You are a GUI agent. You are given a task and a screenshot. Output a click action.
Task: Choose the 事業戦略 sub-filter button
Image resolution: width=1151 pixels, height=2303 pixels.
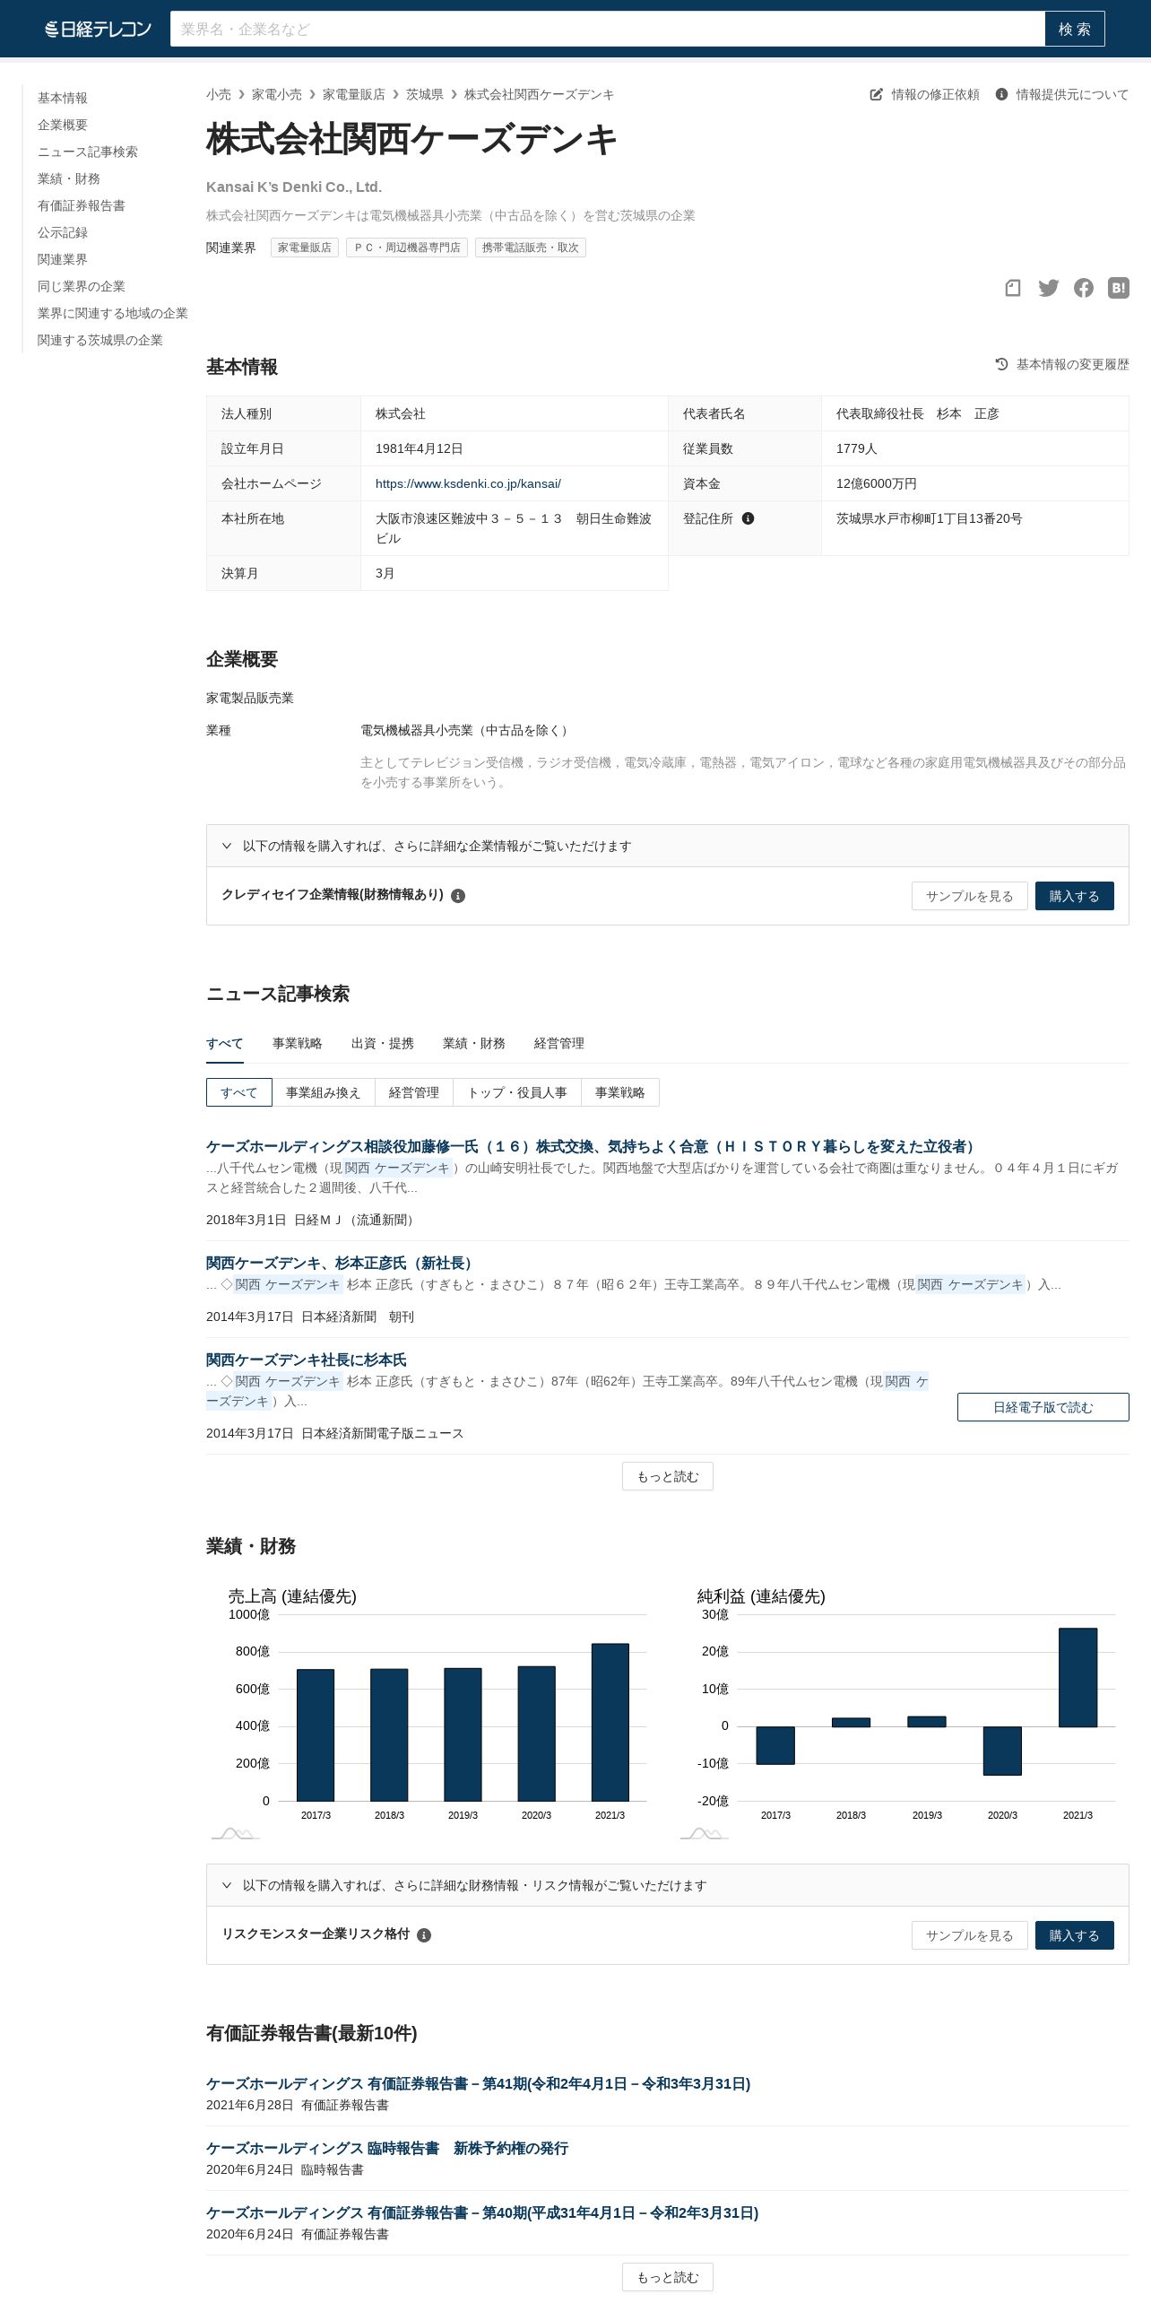pos(620,1092)
